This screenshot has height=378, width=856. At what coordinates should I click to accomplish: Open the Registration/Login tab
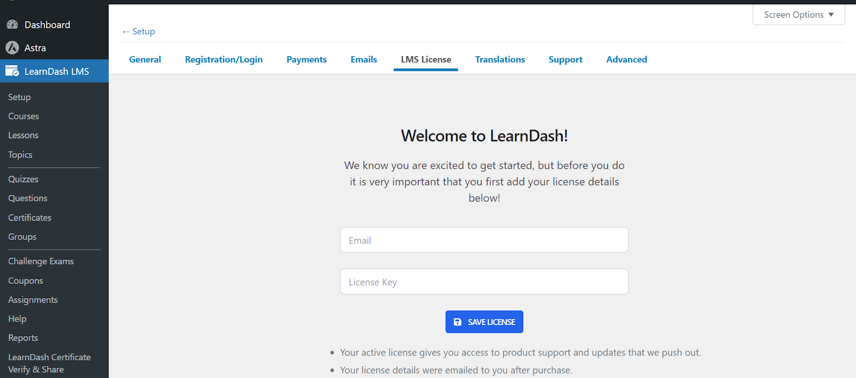[224, 59]
